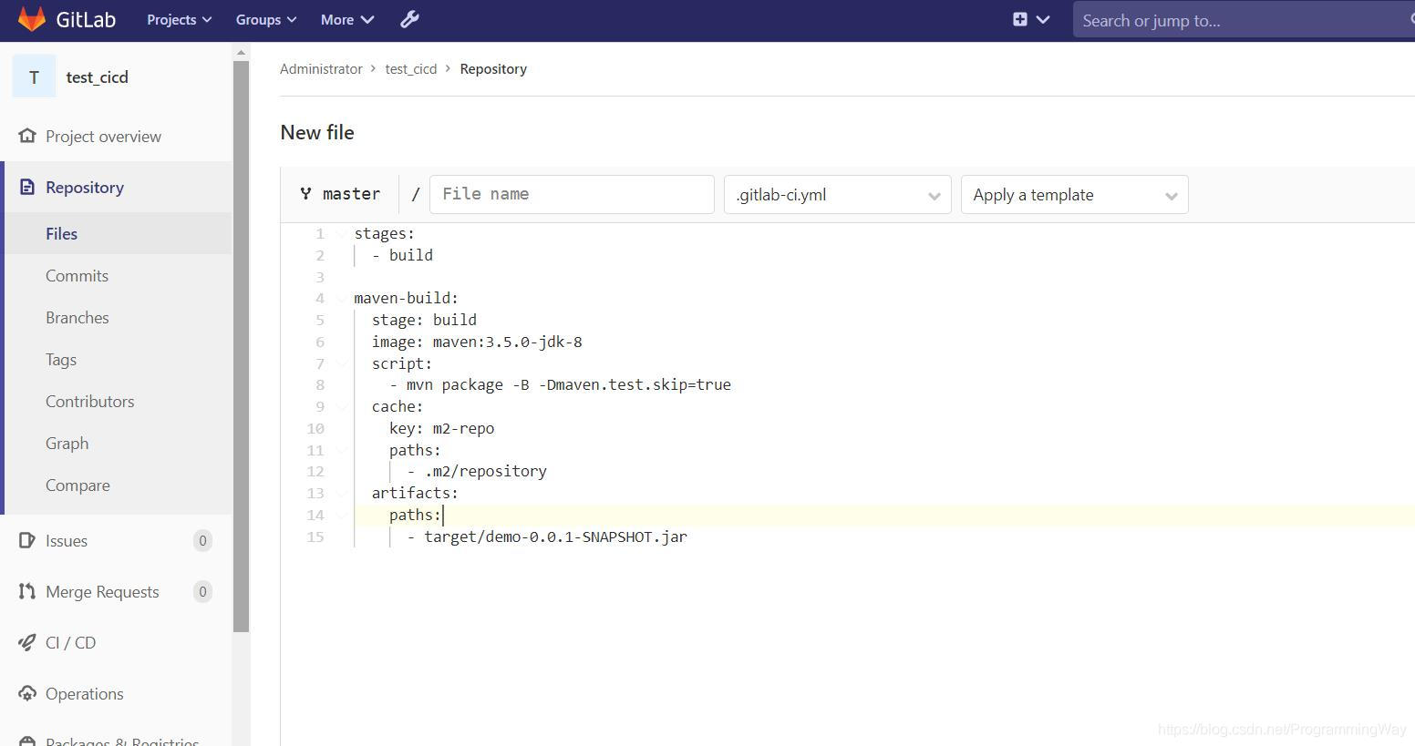Select the Project overview home icon
This screenshot has width=1415, height=746.
[x=26, y=136]
